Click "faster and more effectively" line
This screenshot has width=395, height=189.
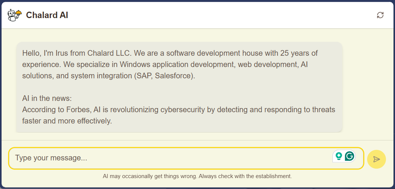(67, 121)
